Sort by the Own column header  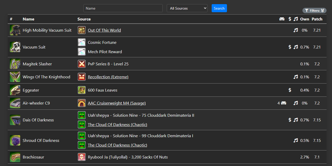pos(305,19)
